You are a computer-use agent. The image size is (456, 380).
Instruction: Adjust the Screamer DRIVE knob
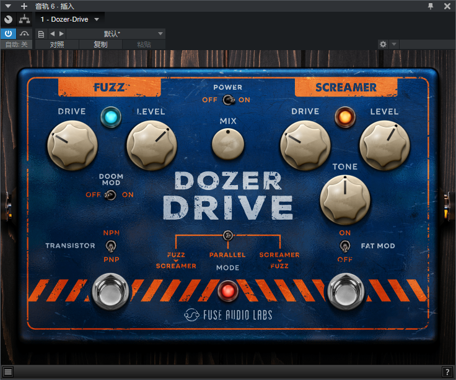305,145
